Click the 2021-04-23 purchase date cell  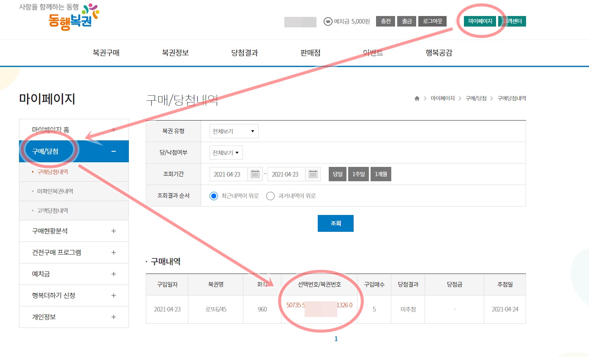[167, 309]
